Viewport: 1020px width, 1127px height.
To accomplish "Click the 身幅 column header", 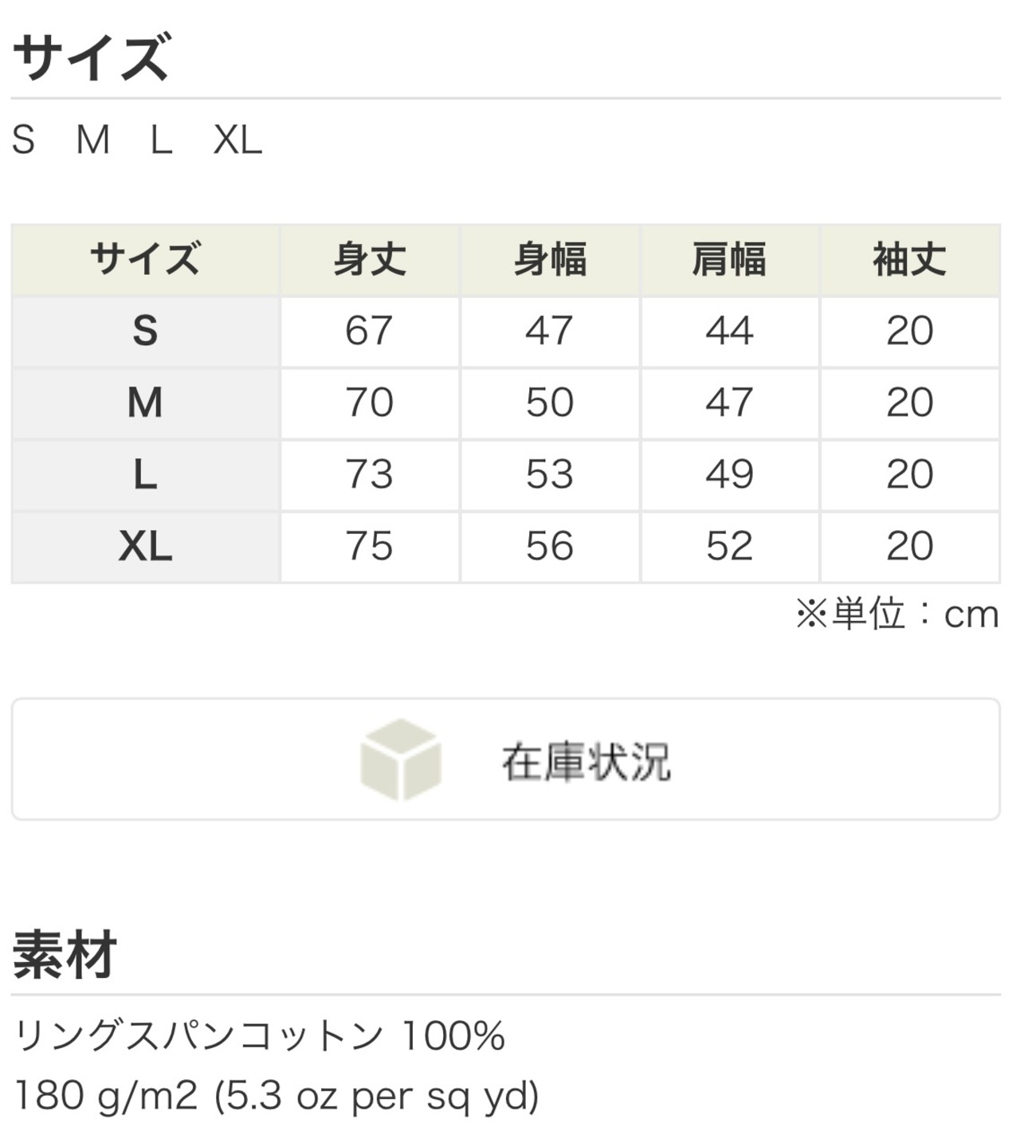I will 550,260.
